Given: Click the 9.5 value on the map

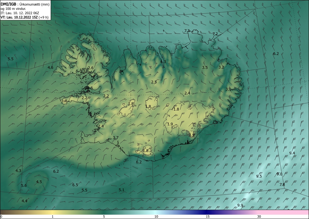Looking at the screenshot, I should (x=259, y=176).
